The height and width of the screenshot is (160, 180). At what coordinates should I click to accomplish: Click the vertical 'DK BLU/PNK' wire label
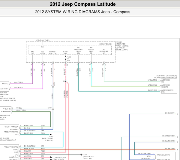click(x=52, y=73)
